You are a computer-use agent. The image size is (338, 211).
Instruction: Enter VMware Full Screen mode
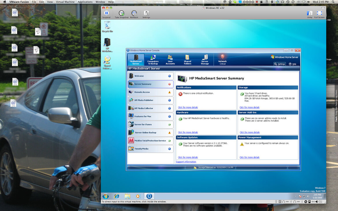click(x=319, y=14)
